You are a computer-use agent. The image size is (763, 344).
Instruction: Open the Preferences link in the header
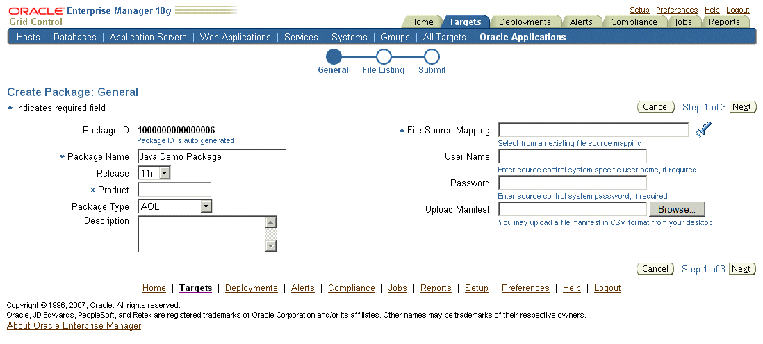pyautogui.click(x=677, y=10)
